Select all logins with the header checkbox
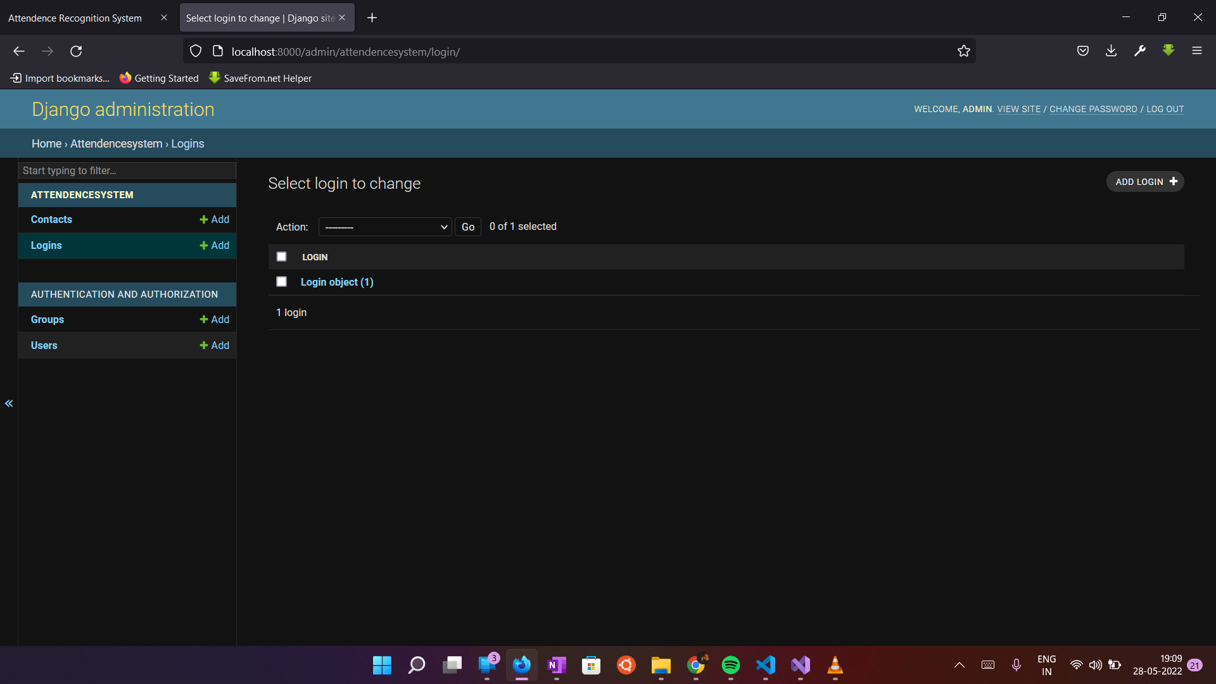The width and height of the screenshot is (1216, 684). (x=281, y=256)
